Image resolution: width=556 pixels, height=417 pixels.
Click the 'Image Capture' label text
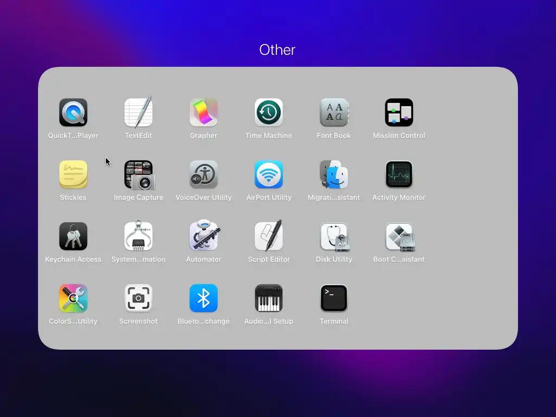coord(138,198)
